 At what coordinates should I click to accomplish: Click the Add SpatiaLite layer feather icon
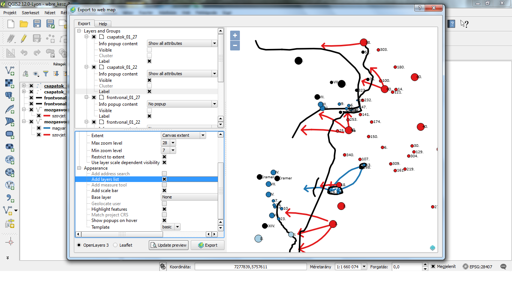coord(10,108)
